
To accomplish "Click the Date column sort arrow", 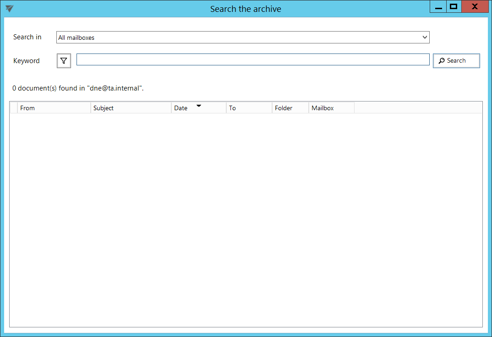I will pyautogui.click(x=199, y=106).
